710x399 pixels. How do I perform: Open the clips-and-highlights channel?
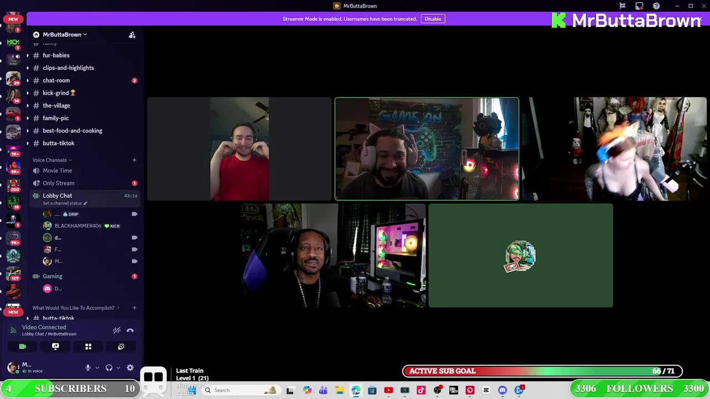pyautogui.click(x=68, y=68)
